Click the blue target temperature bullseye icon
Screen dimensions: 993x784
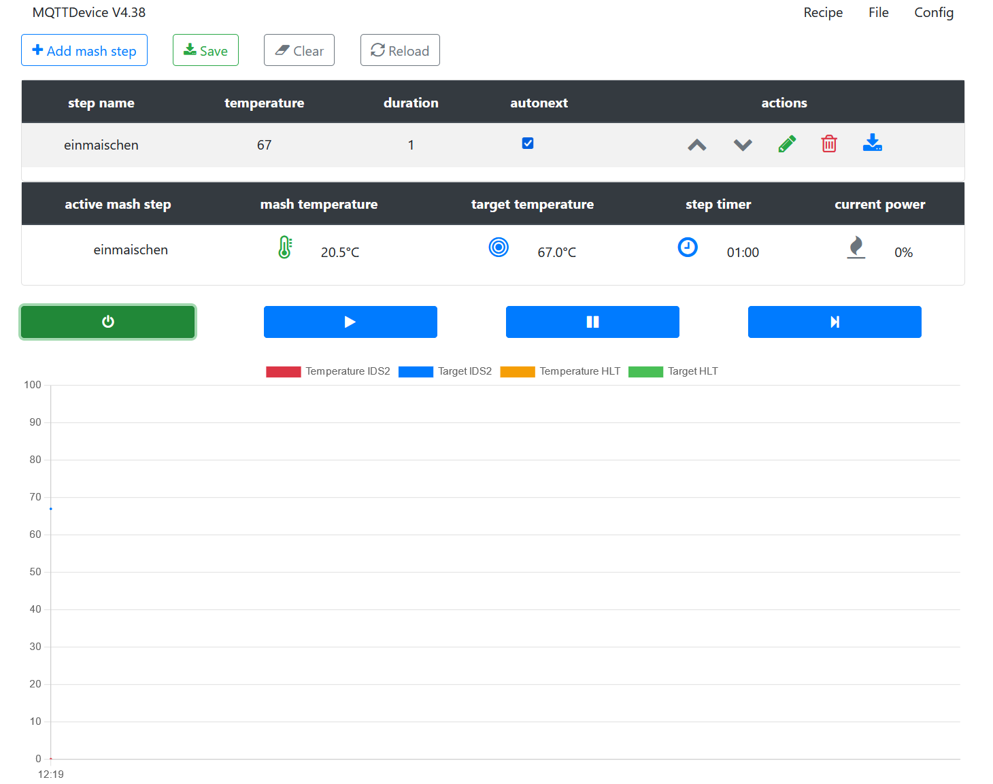[499, 248]
